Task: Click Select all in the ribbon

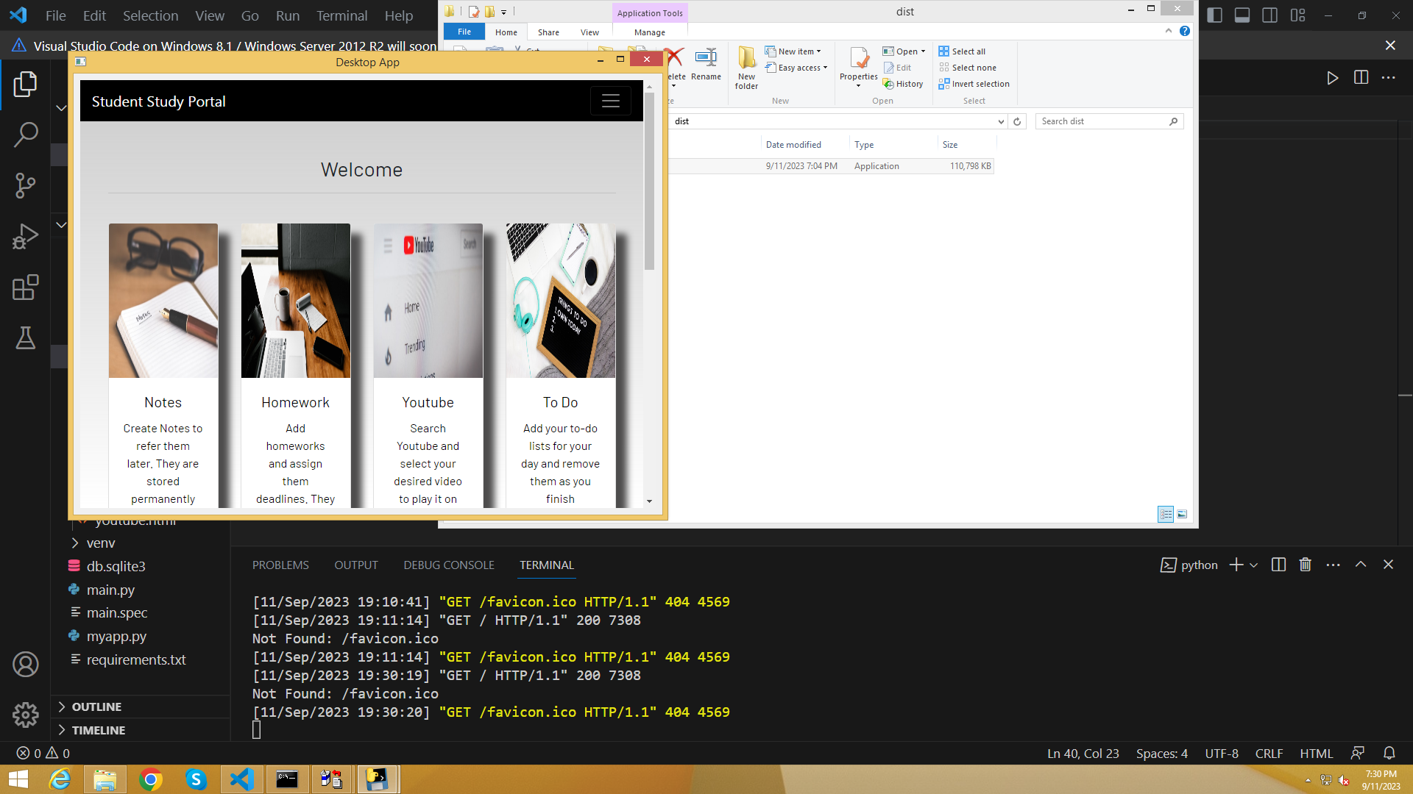Action: [x=962, y=51]
